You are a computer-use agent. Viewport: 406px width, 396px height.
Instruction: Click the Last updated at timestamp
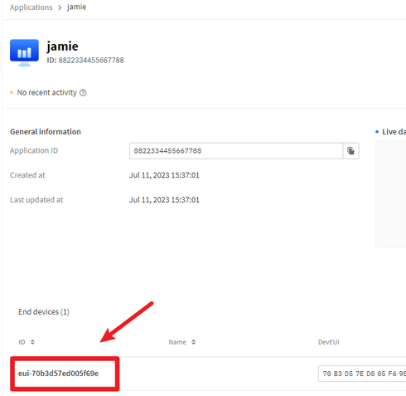point(164,200)
